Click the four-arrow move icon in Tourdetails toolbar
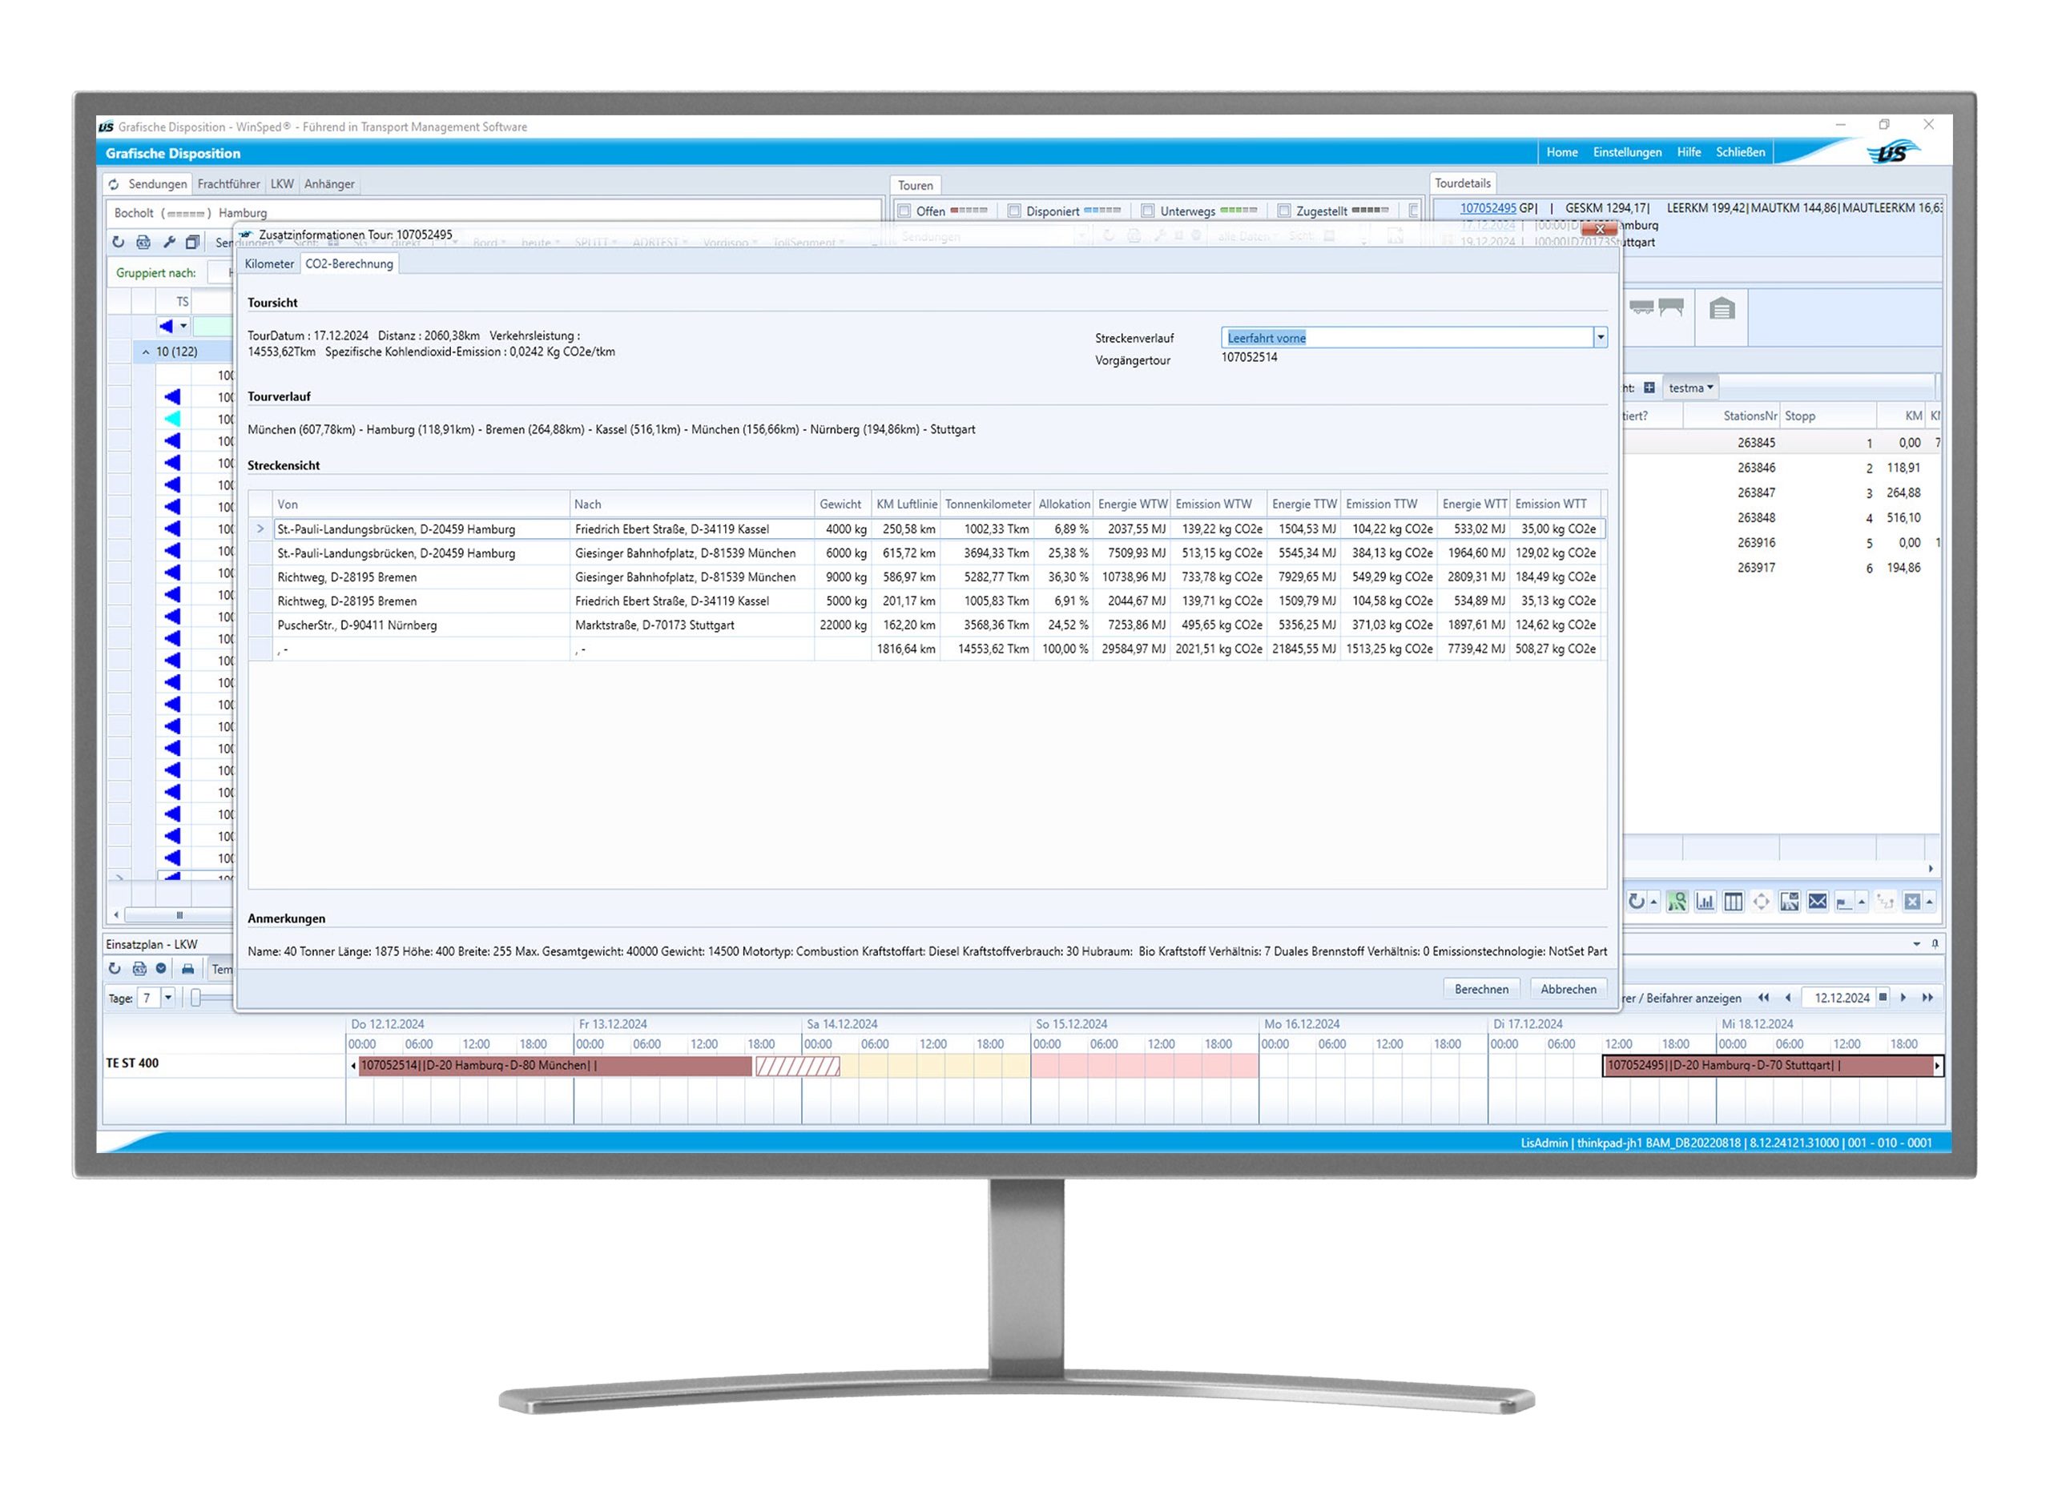This screenshot has width=2058, height=1503. coord(1762,902)
